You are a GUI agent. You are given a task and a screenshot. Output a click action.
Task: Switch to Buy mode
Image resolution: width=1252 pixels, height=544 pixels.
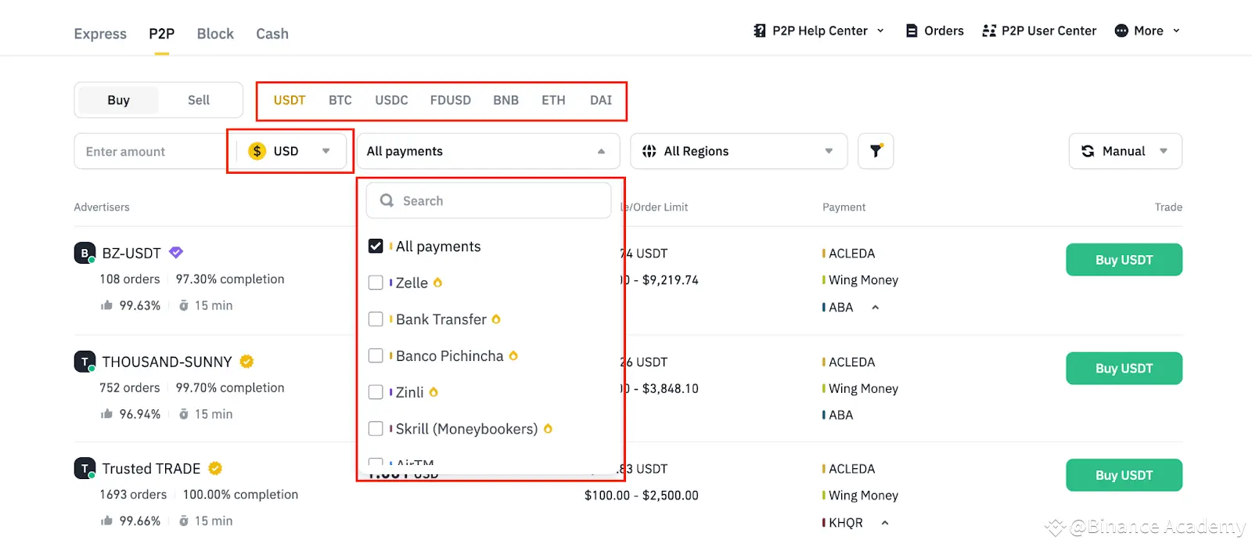pos(118,100)
